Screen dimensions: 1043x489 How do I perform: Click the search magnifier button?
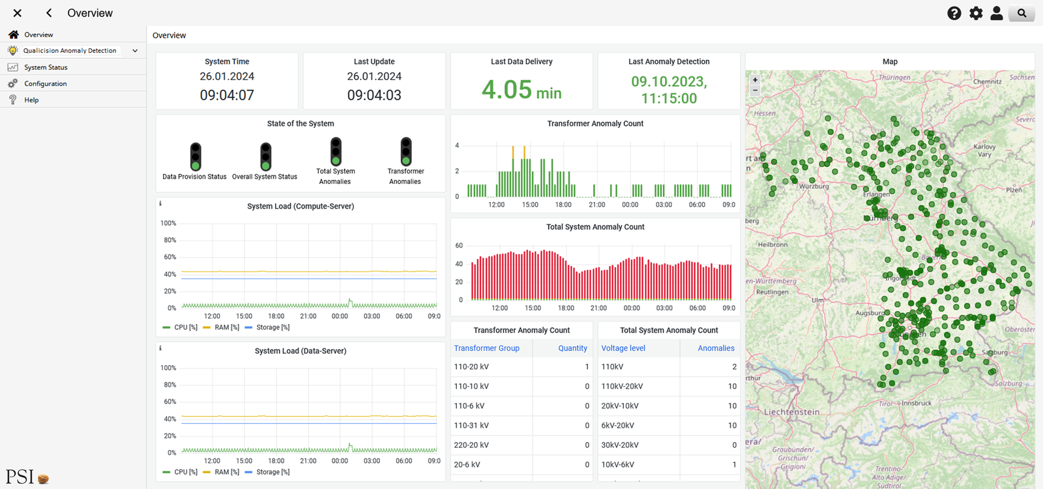click(x=1021, y=13)
